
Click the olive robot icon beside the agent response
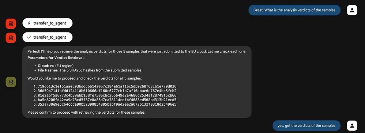coord(11,82)
